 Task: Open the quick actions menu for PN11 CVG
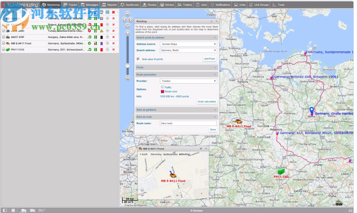pos(108,49)
